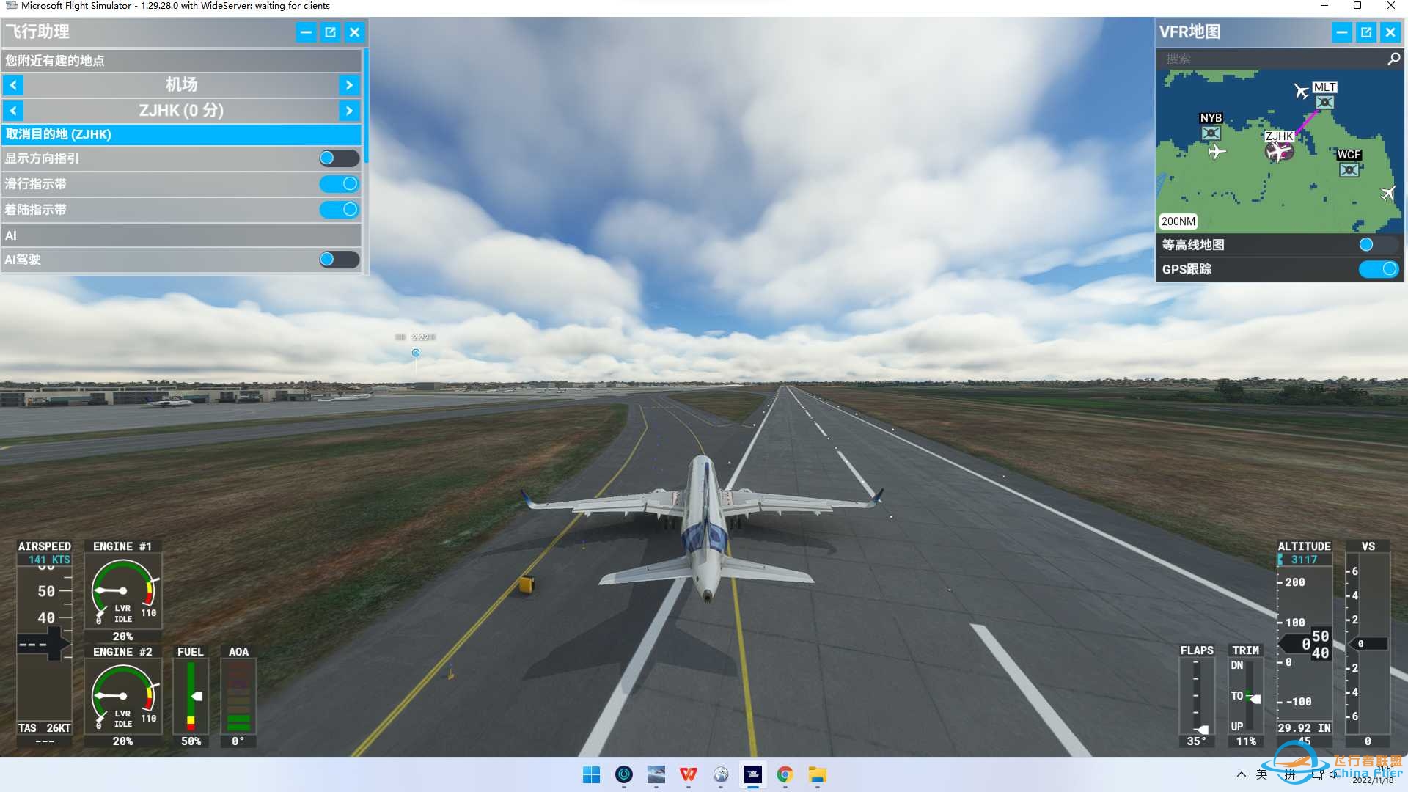Toggle 显示方向指引 switch
Screen dimensions: 1408x792
[x=339, y=158]
